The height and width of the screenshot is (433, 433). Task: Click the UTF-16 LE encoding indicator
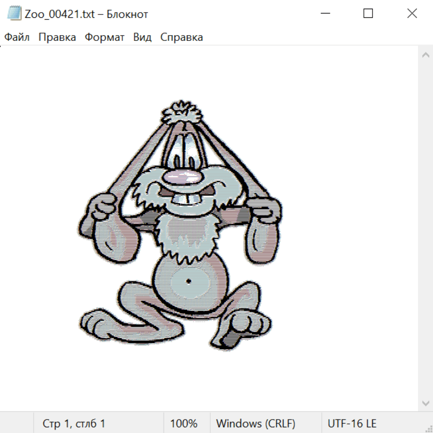352,424
